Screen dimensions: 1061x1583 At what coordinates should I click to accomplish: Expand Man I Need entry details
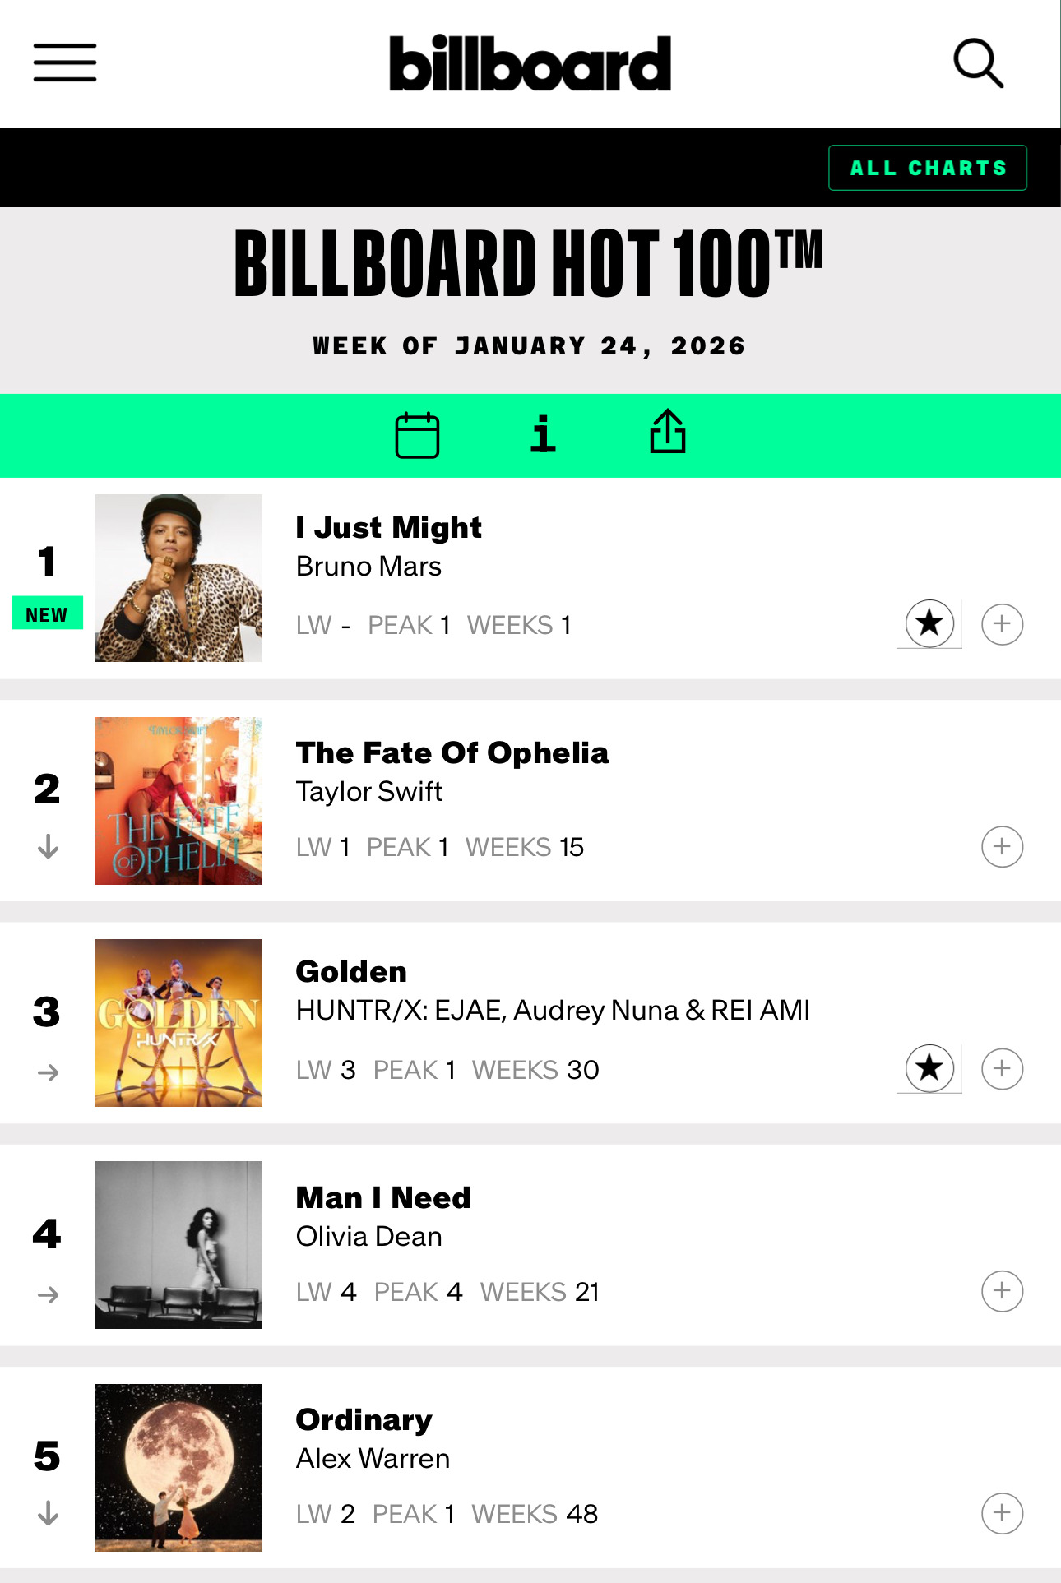coord(1002,1291)
